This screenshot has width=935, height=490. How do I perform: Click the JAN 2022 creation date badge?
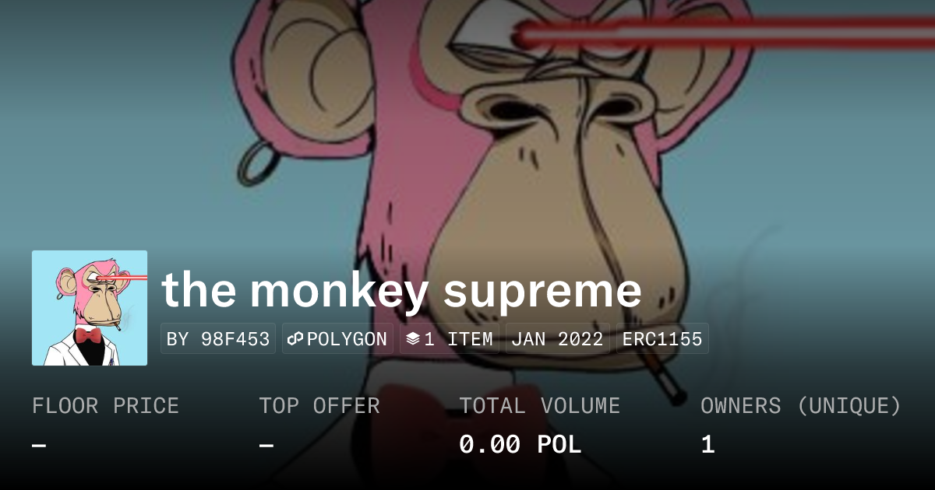[558, 339]
